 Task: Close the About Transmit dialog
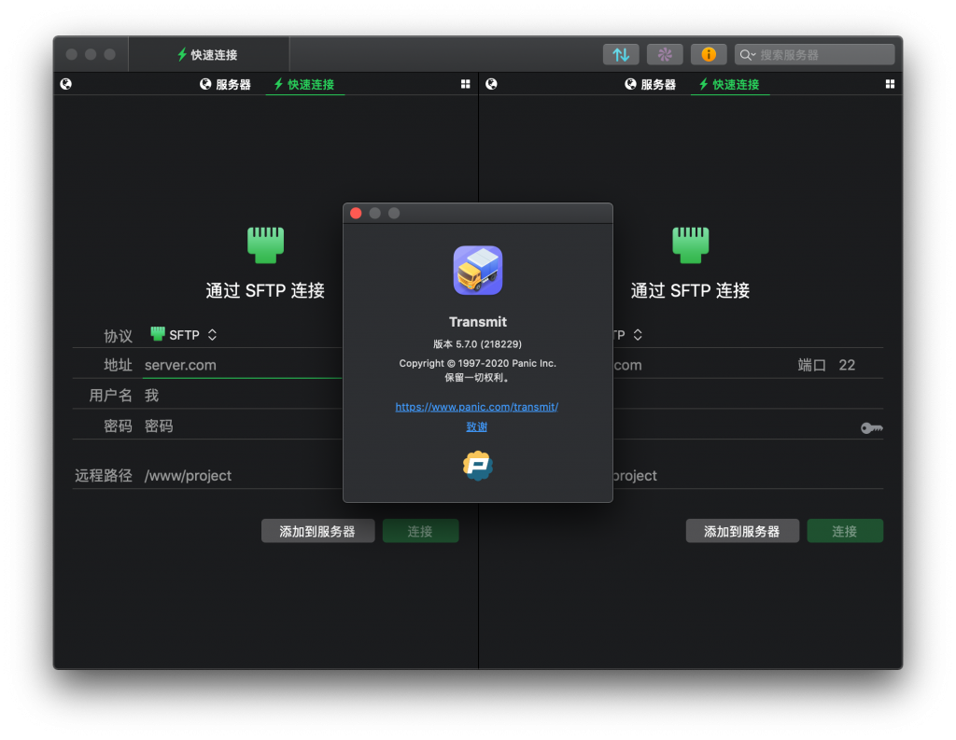click(x=356, y=213)
